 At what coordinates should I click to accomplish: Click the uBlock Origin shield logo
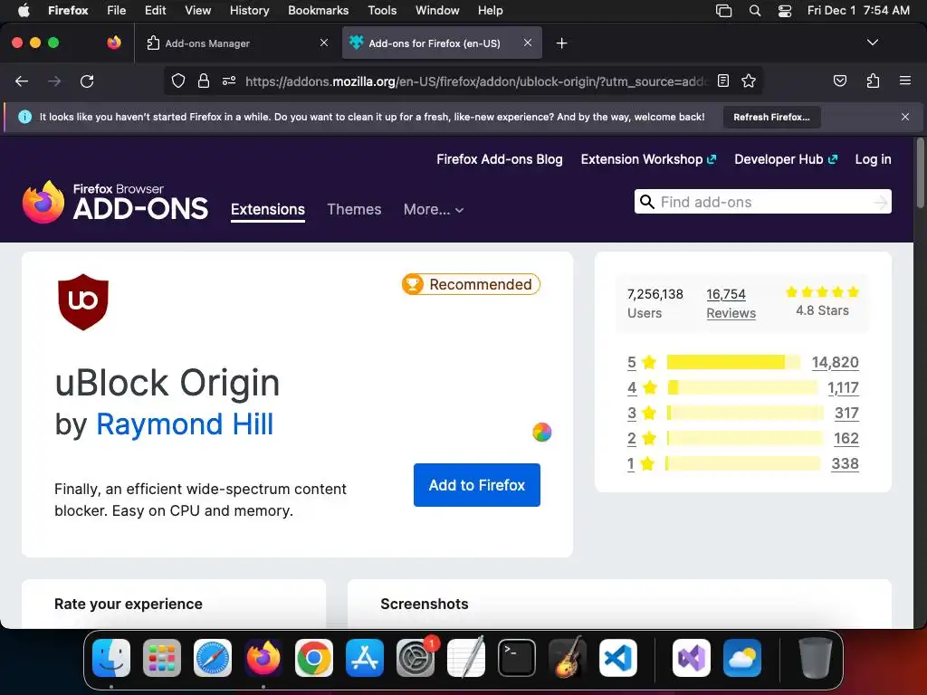pyautogui.click(x=82, y=302)
